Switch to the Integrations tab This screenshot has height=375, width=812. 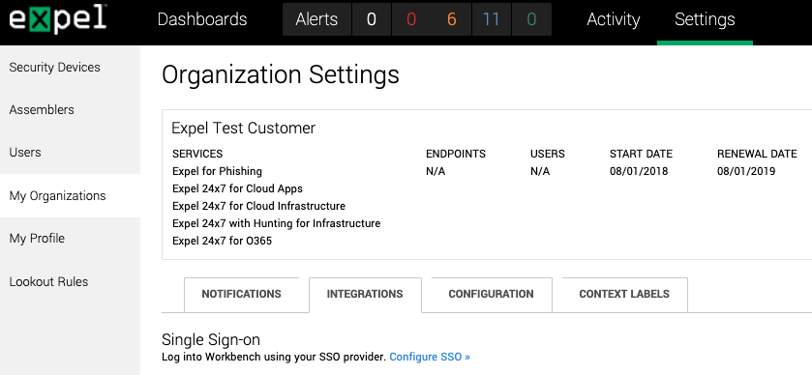[365, 295]
